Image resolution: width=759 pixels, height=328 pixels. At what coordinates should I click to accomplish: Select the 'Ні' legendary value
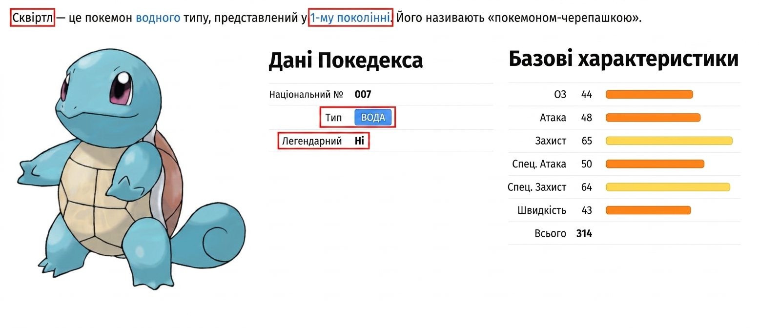coord(359,142)
